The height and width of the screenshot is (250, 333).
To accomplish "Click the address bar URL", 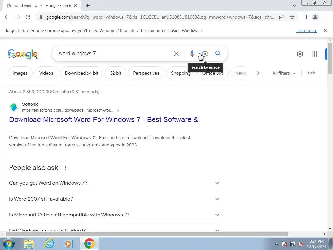I will coord(160,17).
